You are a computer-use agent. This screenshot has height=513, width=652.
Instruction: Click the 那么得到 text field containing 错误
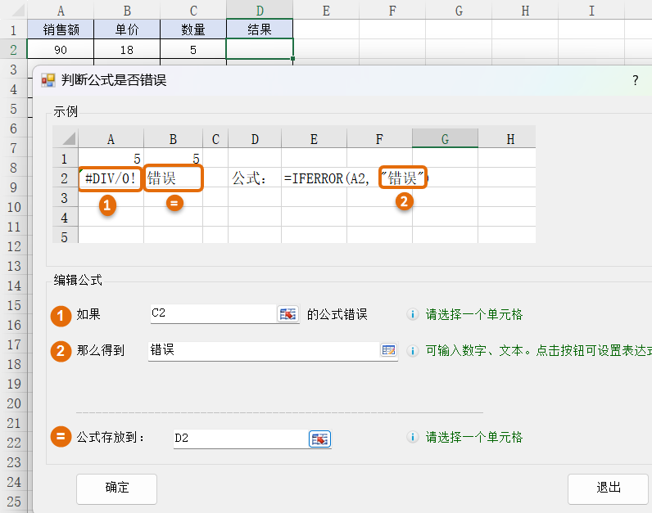(262, 350)
